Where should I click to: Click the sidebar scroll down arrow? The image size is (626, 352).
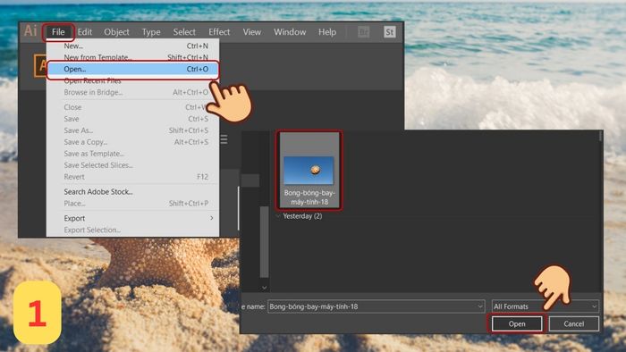click(x=265, y=288)
